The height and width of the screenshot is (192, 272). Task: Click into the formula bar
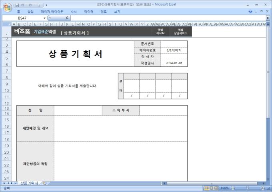click(168, 18)
